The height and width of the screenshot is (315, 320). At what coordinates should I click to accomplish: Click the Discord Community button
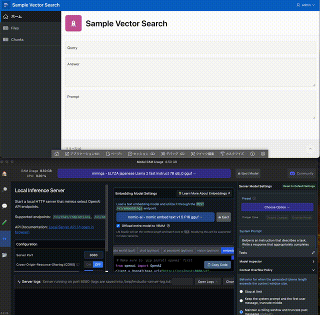coord(301,173)
